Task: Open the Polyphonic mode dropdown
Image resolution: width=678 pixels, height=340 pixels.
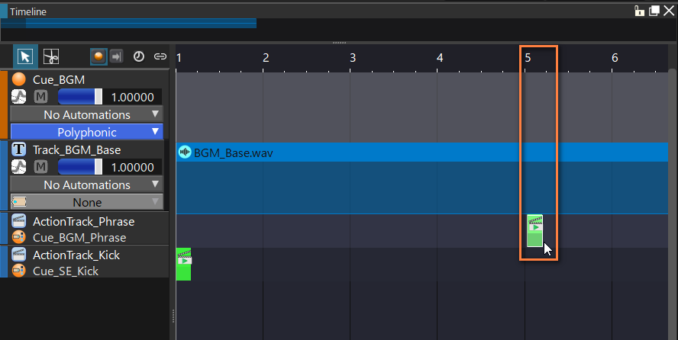Action: (86, 132)
